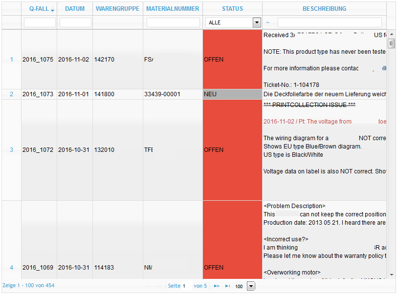Sort by the MATERIALNUMMER column header
This screenshot has height=295, width=398.
coord(173,9)
